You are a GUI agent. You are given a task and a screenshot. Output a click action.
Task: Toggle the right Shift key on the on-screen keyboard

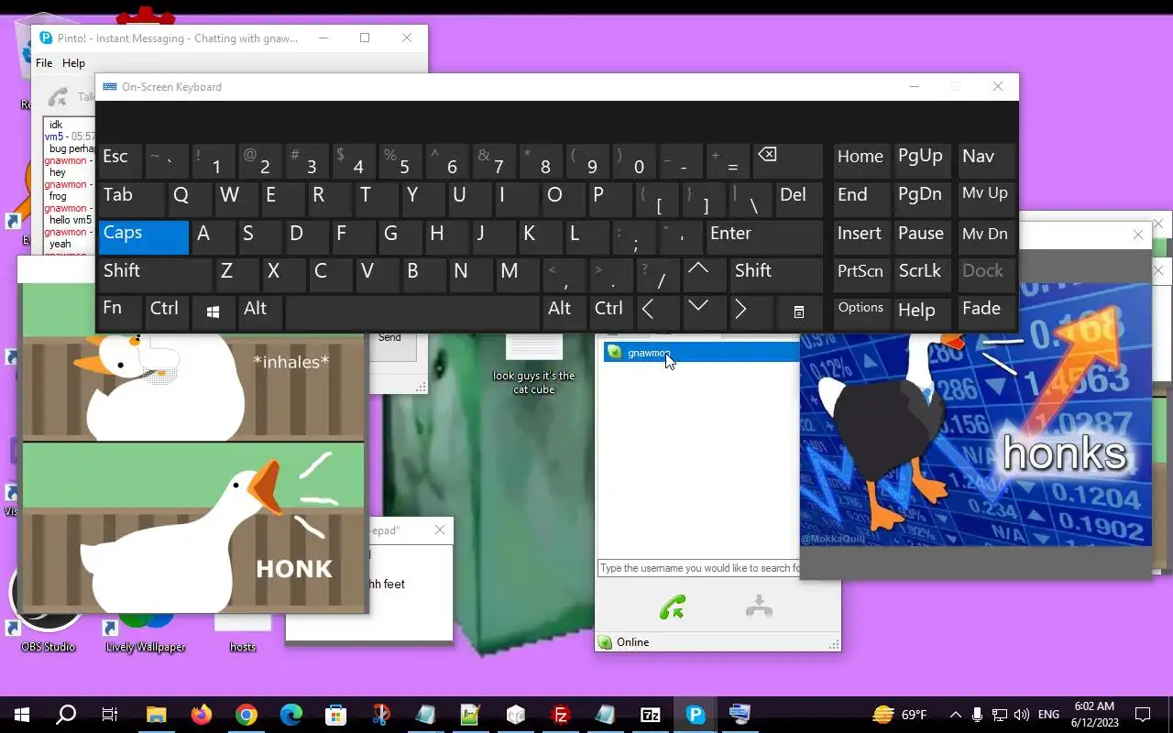click(x=775, y=274)
